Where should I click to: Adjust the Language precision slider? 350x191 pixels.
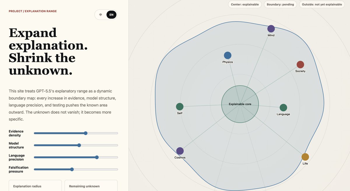tap(76, 157)
